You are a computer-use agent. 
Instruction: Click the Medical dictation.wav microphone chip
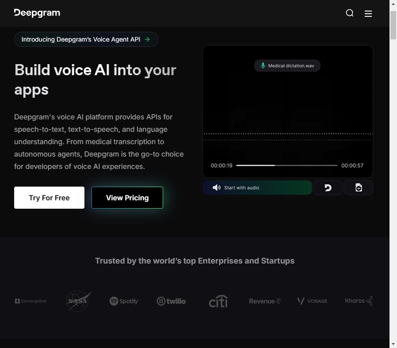tap(287, 66)
